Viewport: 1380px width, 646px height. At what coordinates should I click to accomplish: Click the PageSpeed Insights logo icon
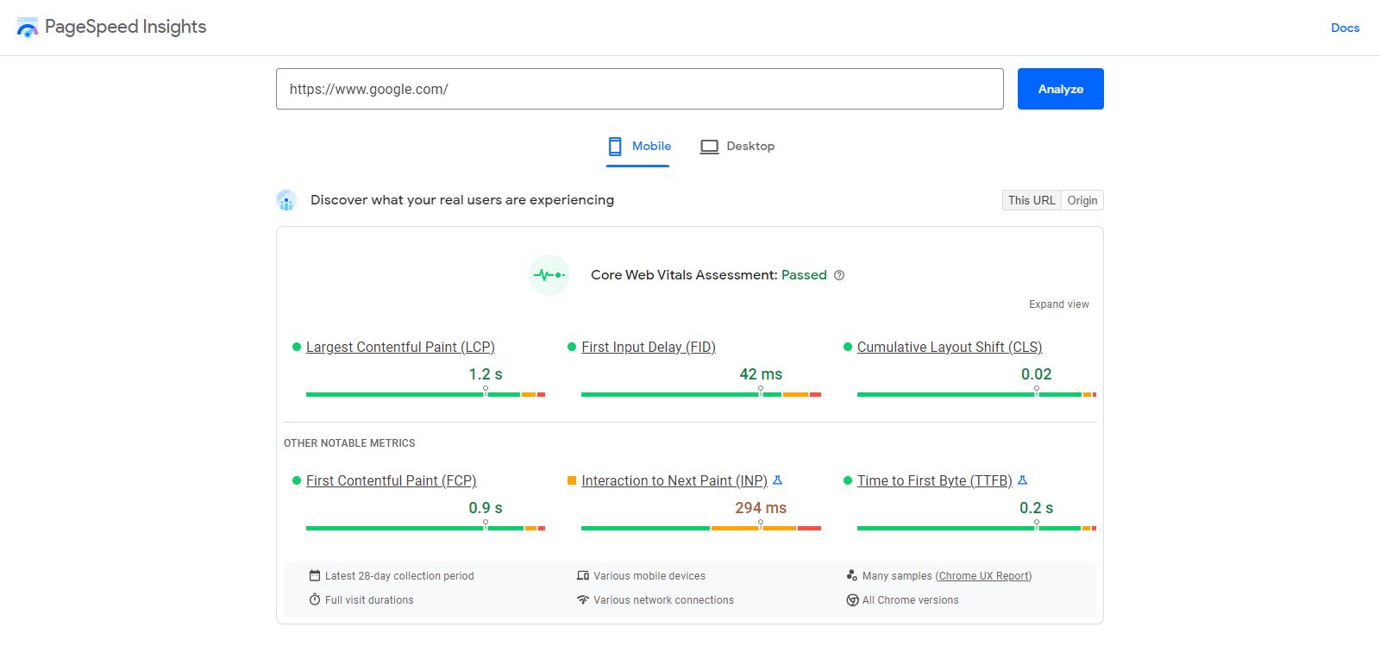28,28
